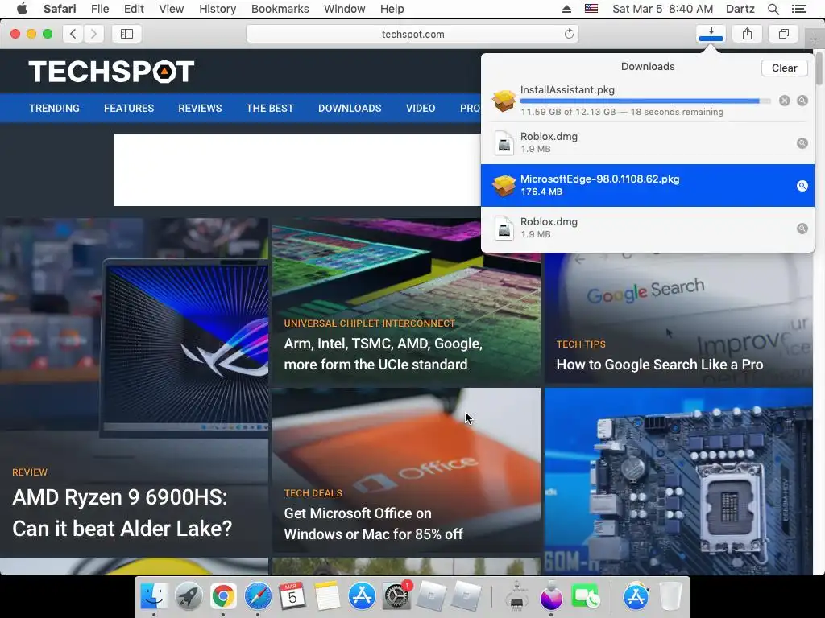Open the Help menu
The height and width of the screenshot is (618, 825).
(x=392, y=9)
